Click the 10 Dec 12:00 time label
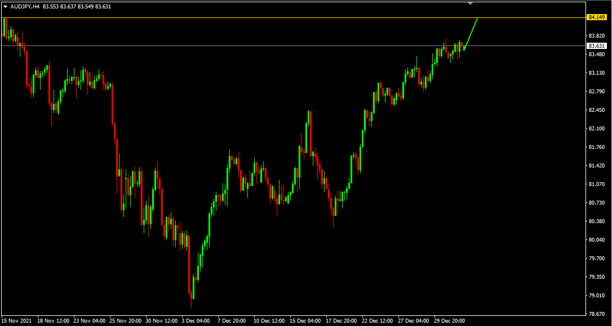This screenshot has width=612, height=326. point(269,321)
